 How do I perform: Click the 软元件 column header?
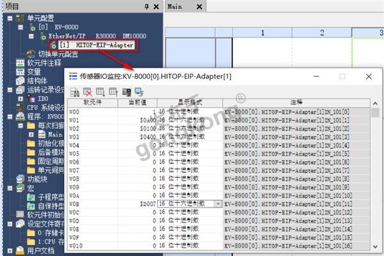click(x=93, y=103)
